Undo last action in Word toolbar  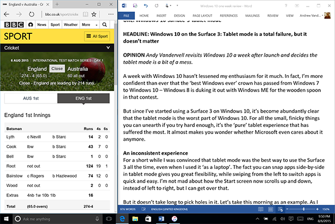(146, 5)
